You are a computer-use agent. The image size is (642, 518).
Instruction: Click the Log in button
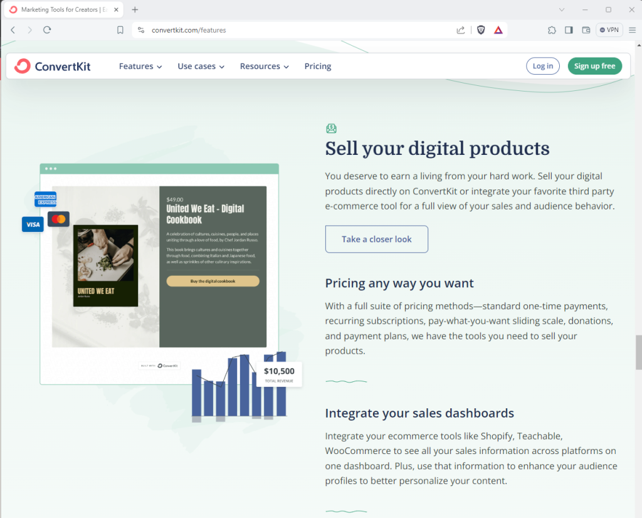coord(543,66)
